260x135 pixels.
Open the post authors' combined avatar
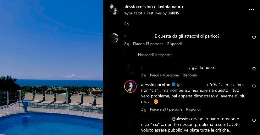click(114, 10)
